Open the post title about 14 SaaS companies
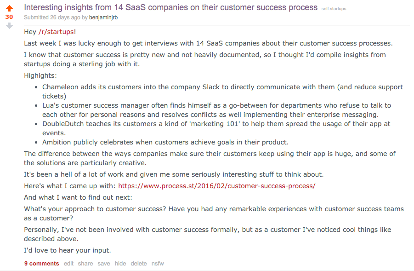414x271 pixels. point(170,7)
